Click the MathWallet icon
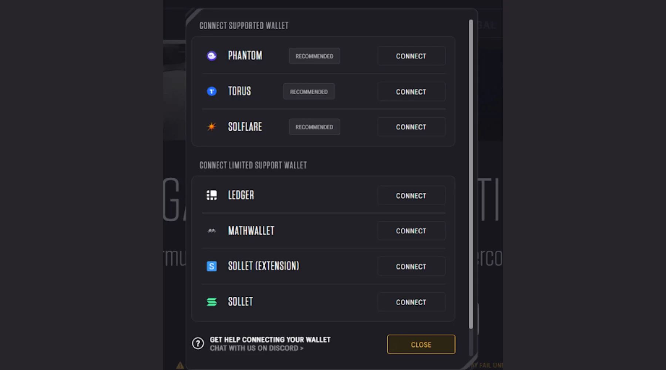This screenshot has width=666, height=370. tap(212, 231)
